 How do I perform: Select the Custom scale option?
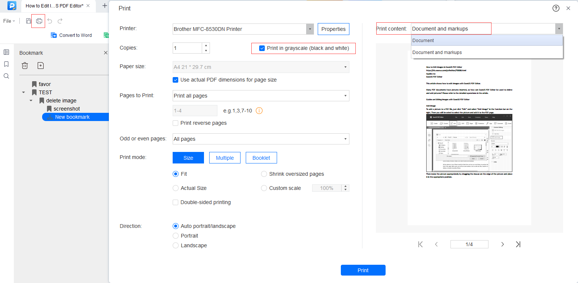click(264, 188)
